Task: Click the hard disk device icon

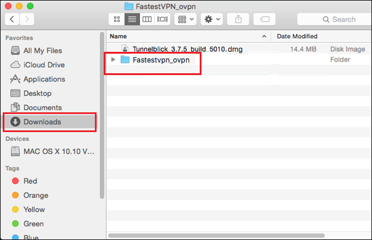Action: [15, 151]
